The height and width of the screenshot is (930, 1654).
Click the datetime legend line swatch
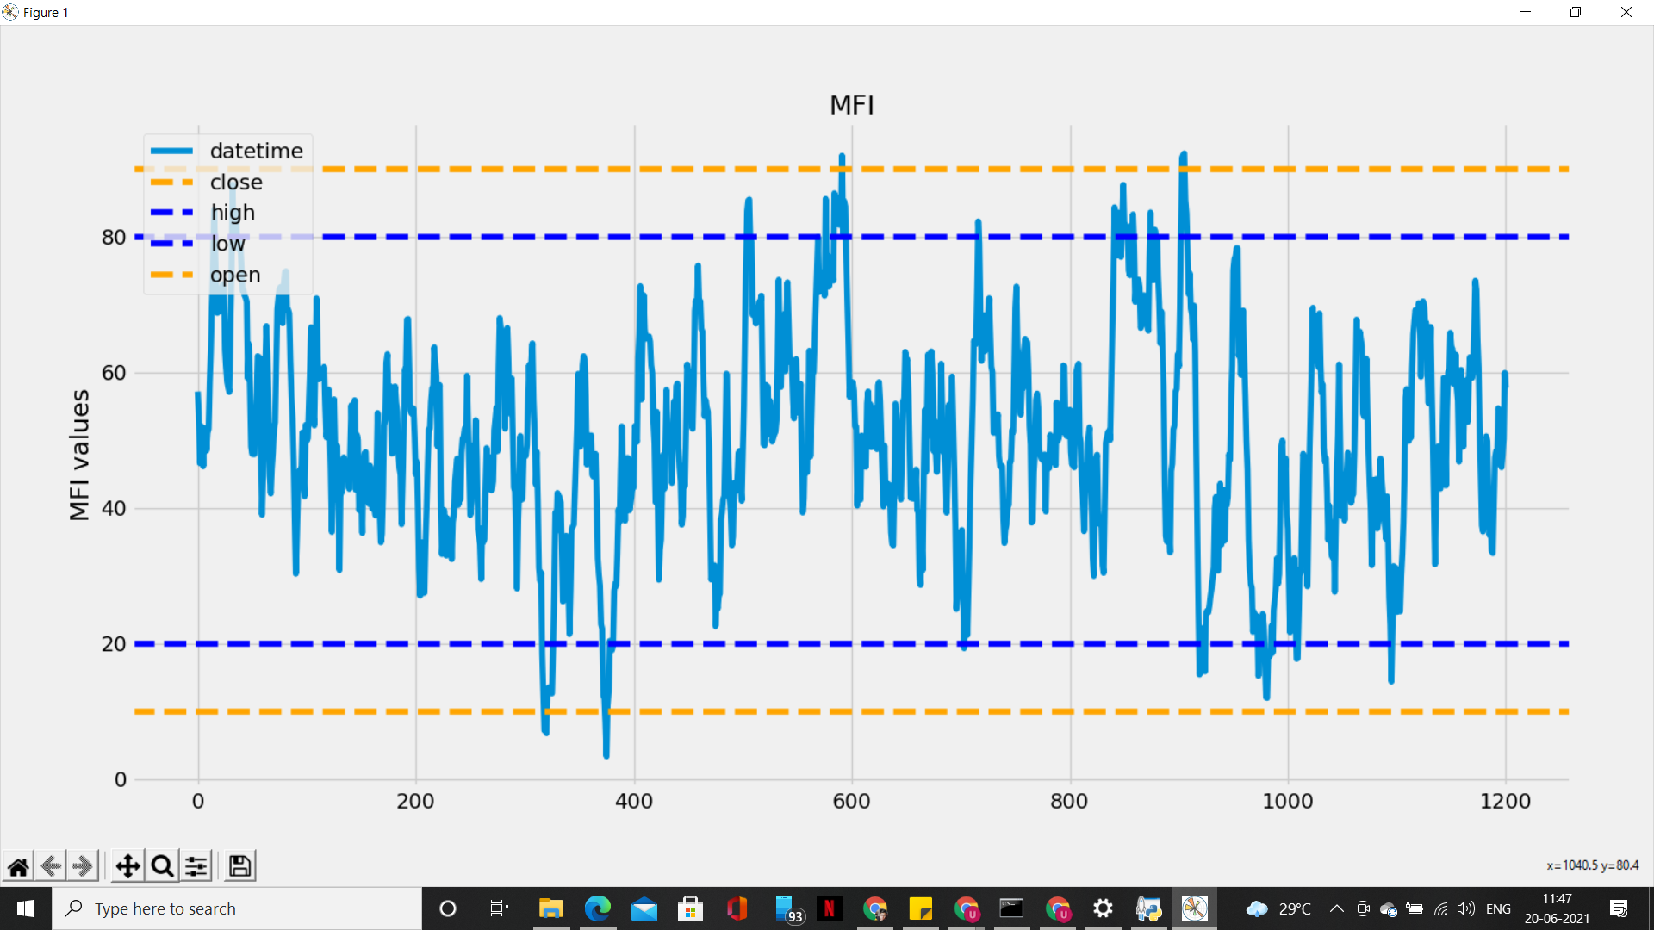[172, 151]
